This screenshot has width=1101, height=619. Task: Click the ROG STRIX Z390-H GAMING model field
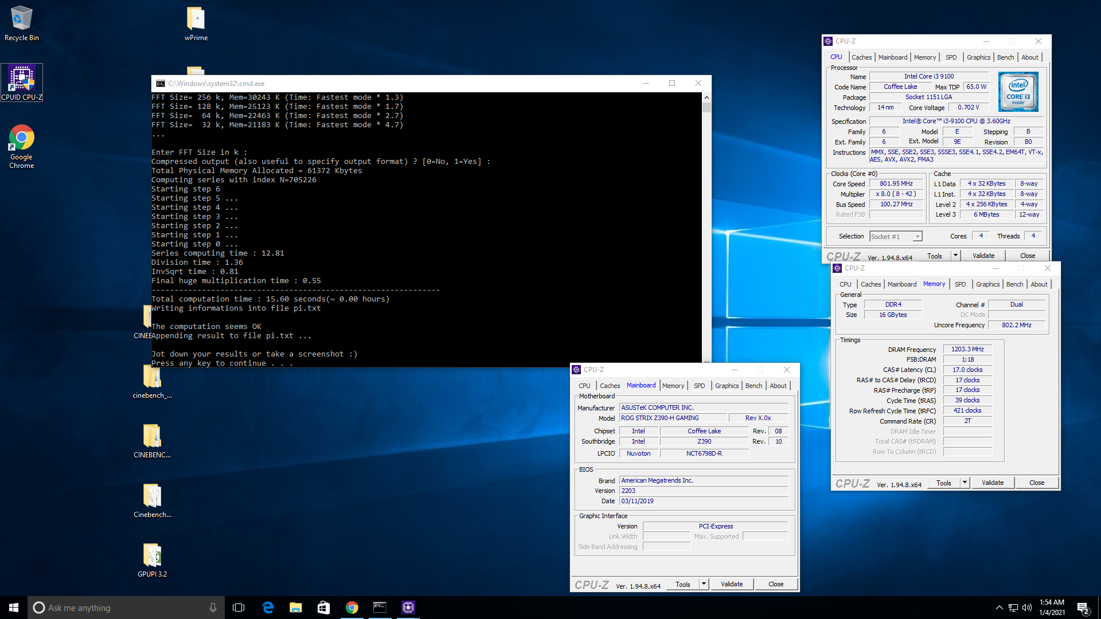673,418
